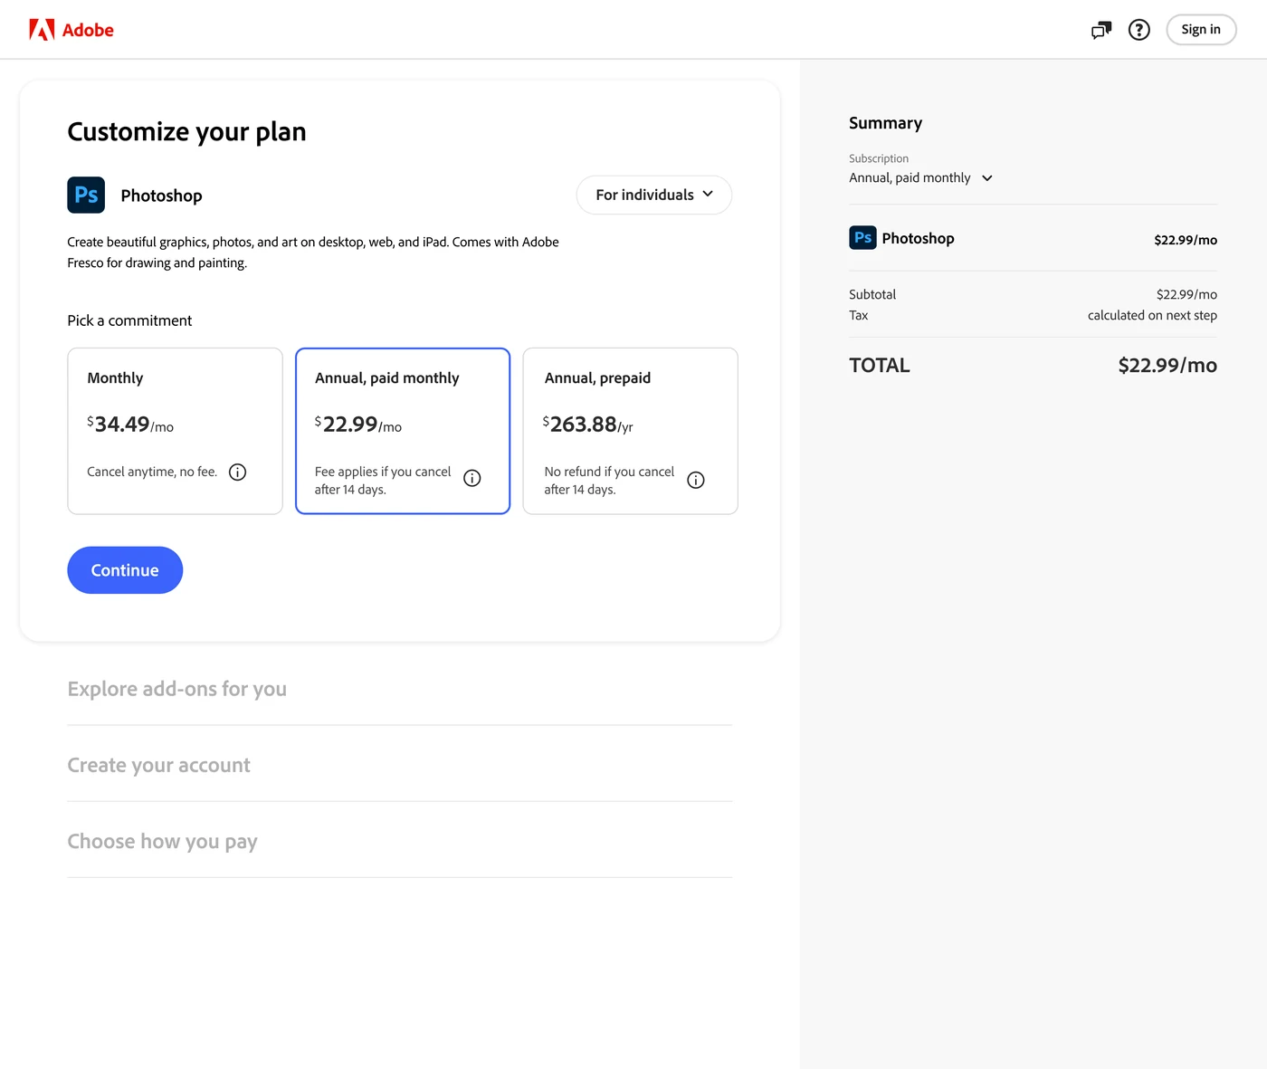Image resolution: width=1267 pixels, height=1069 pixels.
Task: Select Annual, prepaid commitment
Action: [x=631, y=431]
